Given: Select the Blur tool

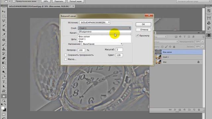Looking at the screenshot, I should [4, 67].
